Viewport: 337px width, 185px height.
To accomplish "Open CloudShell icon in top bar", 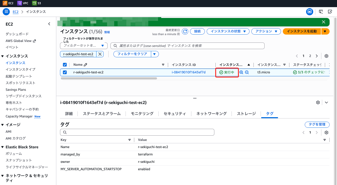I will 321,12.
